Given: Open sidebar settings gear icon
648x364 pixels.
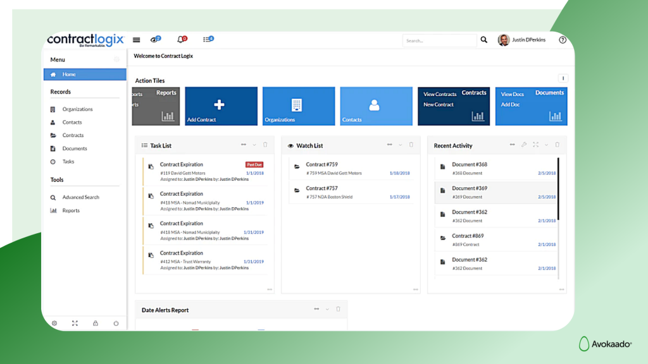Looking at the screenshot, I should (54, 323).
